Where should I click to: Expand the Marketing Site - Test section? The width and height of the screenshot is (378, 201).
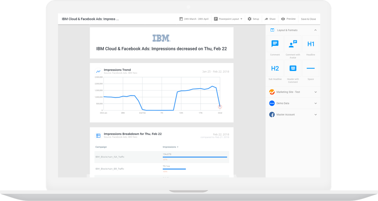coord(316,92)
